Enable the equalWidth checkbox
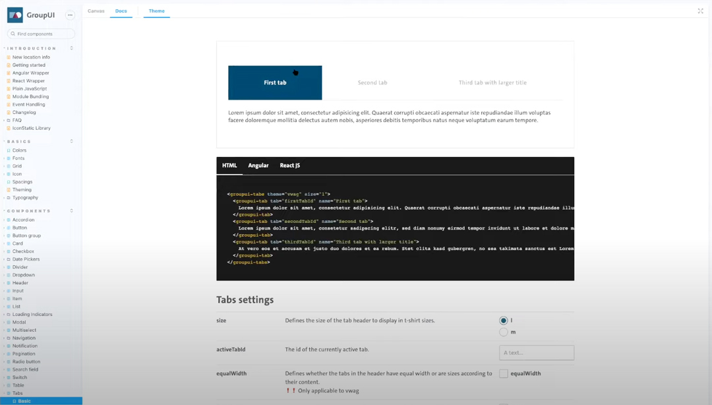 503,373
